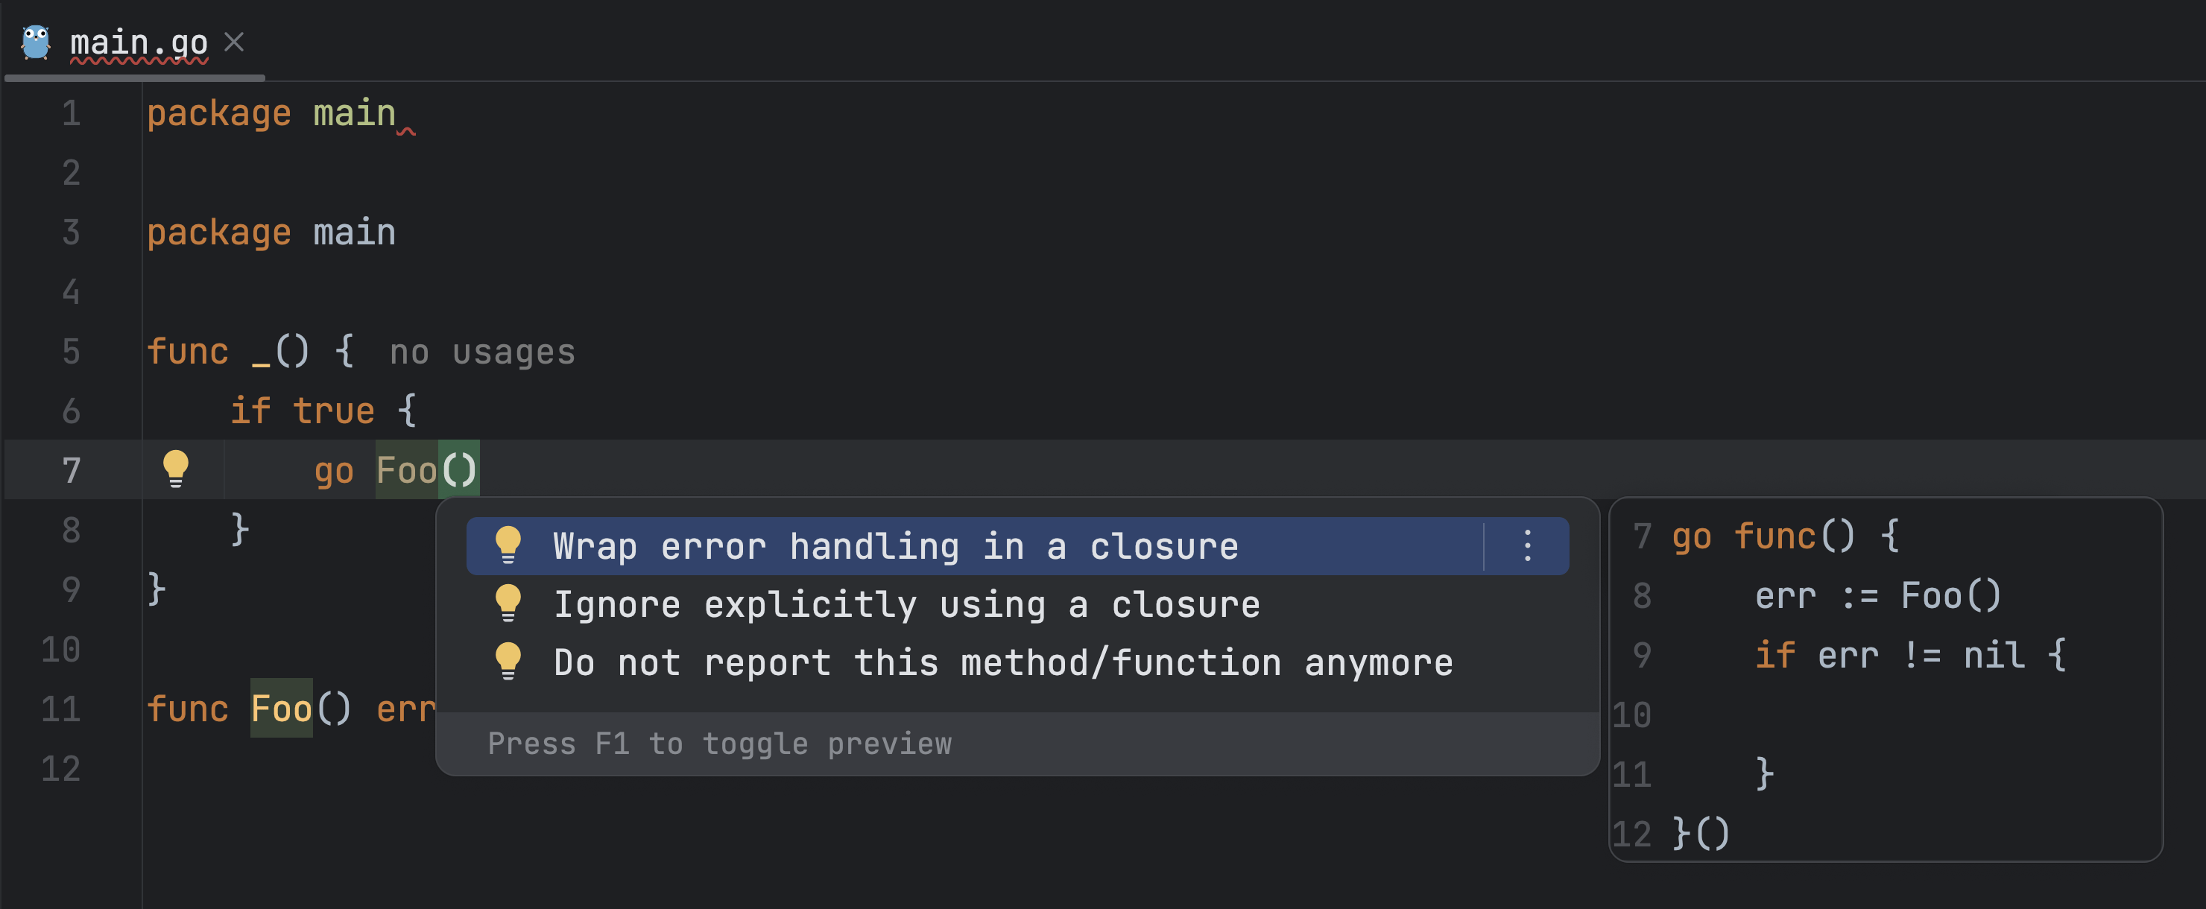Click bulb icon beside Ignore explicitly option
The height and width of the screenshot is (909, 2206).
508,604
